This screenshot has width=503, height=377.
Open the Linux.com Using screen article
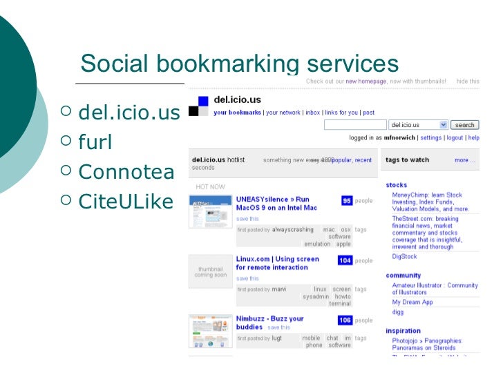click(x=278, y=263)
